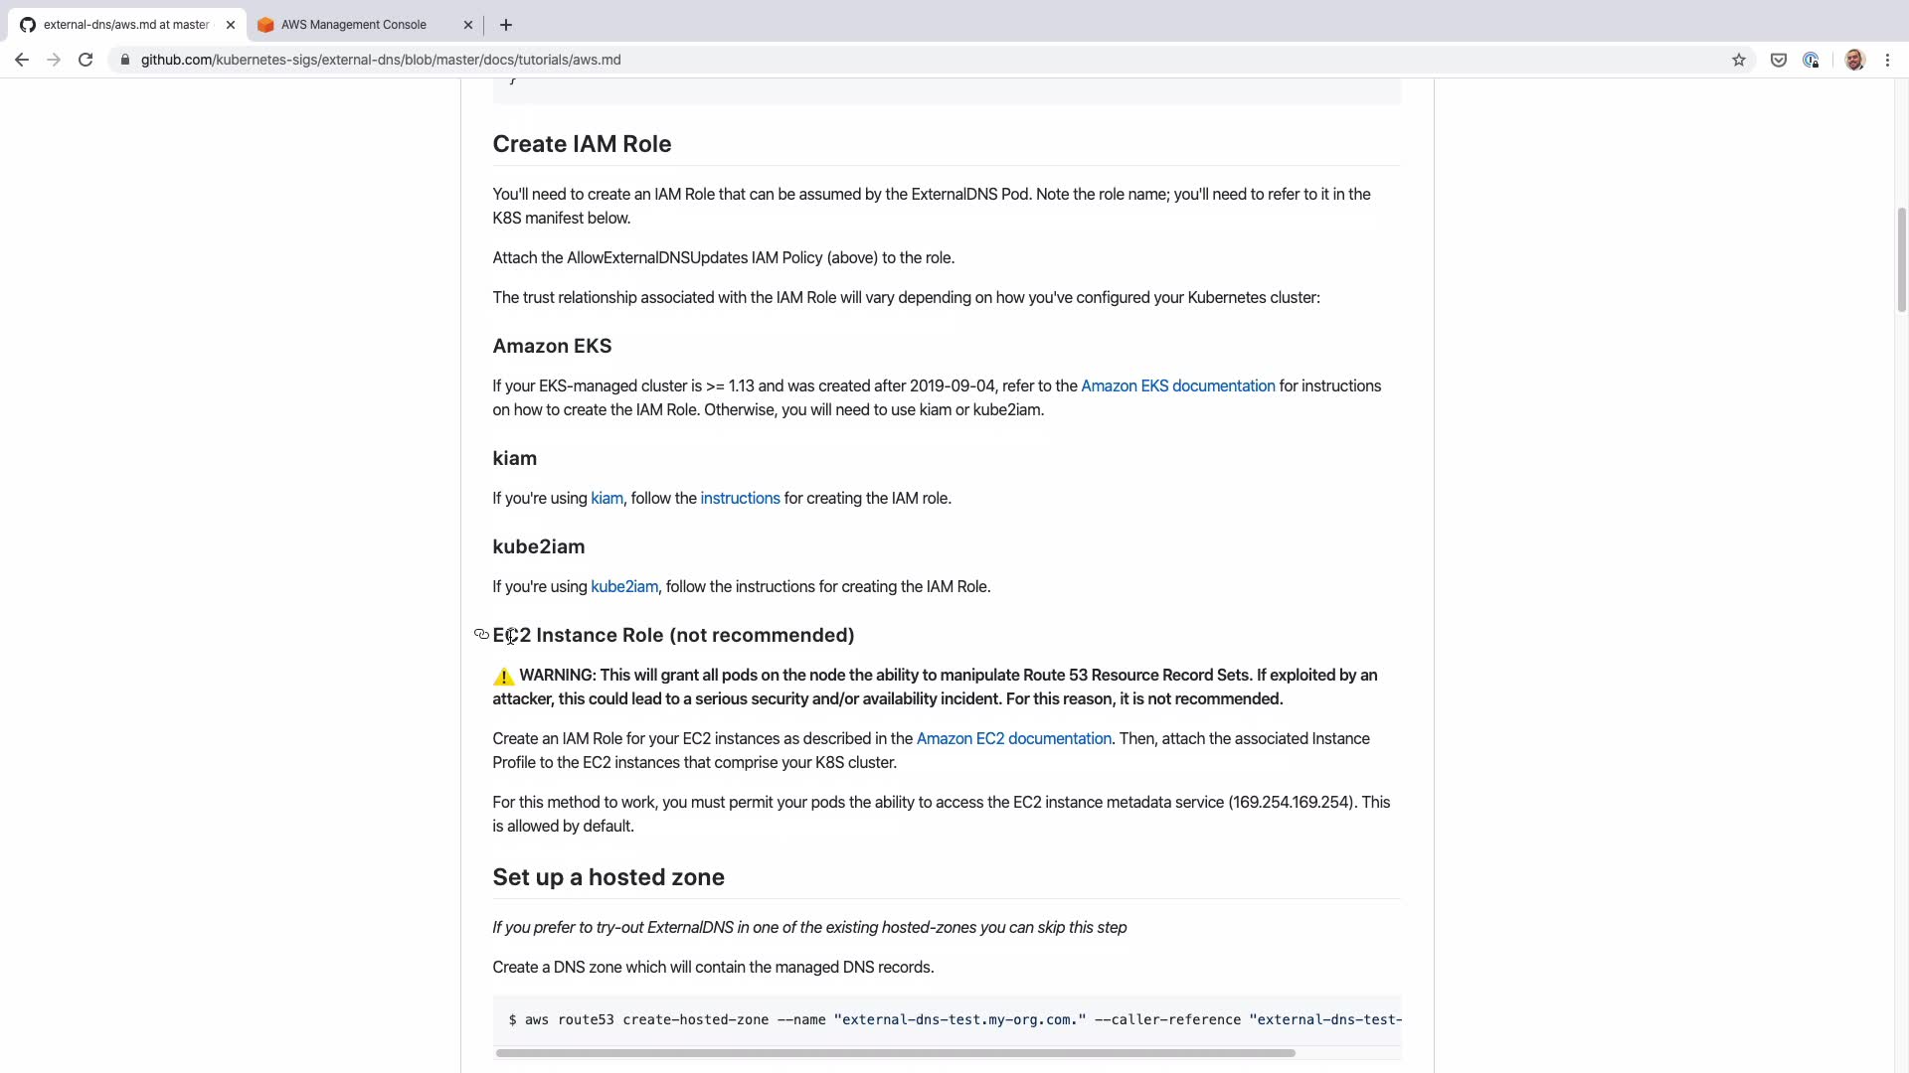1909x1073 pixels.
Task: Click the browser forward arrow
Action: 54,60
